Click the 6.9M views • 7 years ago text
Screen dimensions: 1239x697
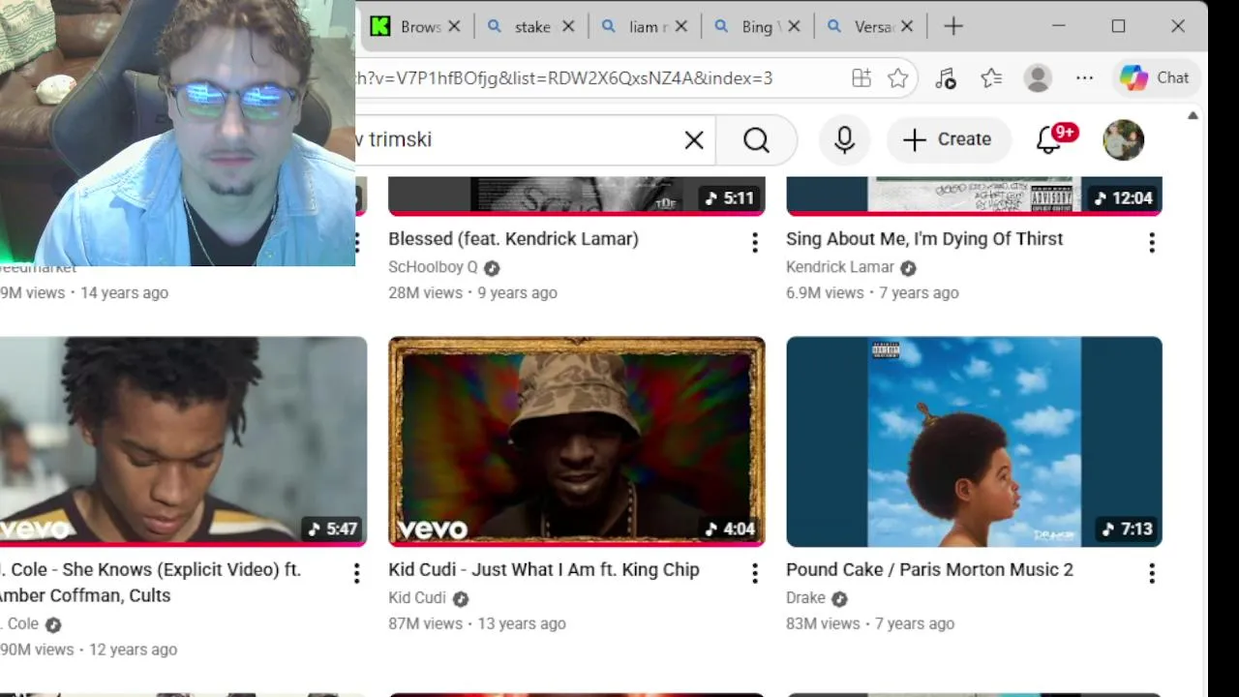pos(872,293)
